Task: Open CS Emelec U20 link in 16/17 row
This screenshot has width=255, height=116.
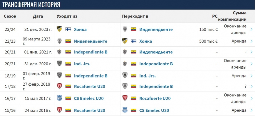Action: (89, 98)
